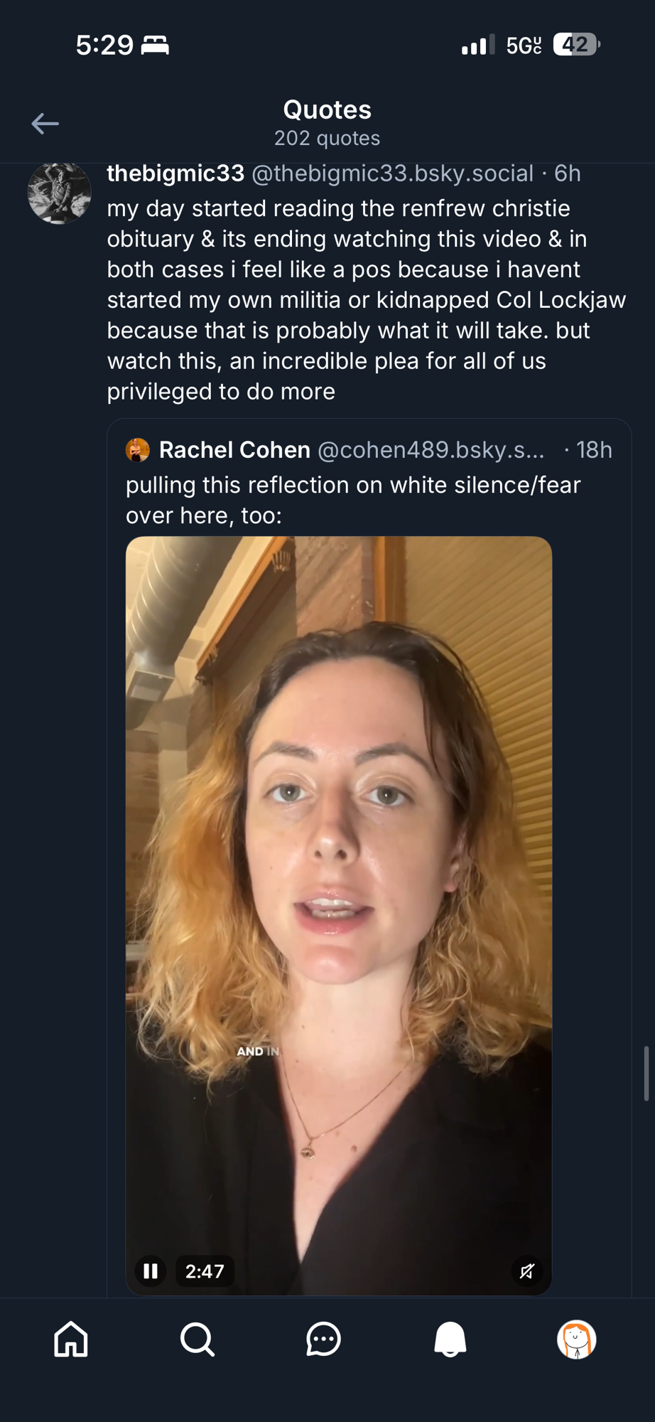The height and width of the screenshot is (1422, 655).
Task: Open Rachel Cohen's display name
Action: tap(234, 450)
